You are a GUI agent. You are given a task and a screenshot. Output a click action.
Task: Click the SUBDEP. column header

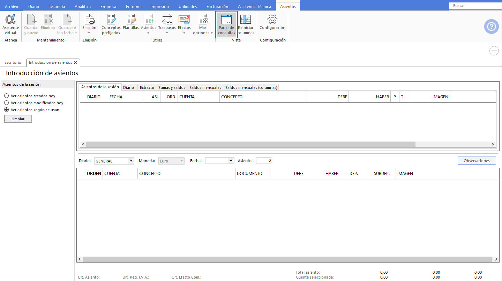click(x=382, y=174)
